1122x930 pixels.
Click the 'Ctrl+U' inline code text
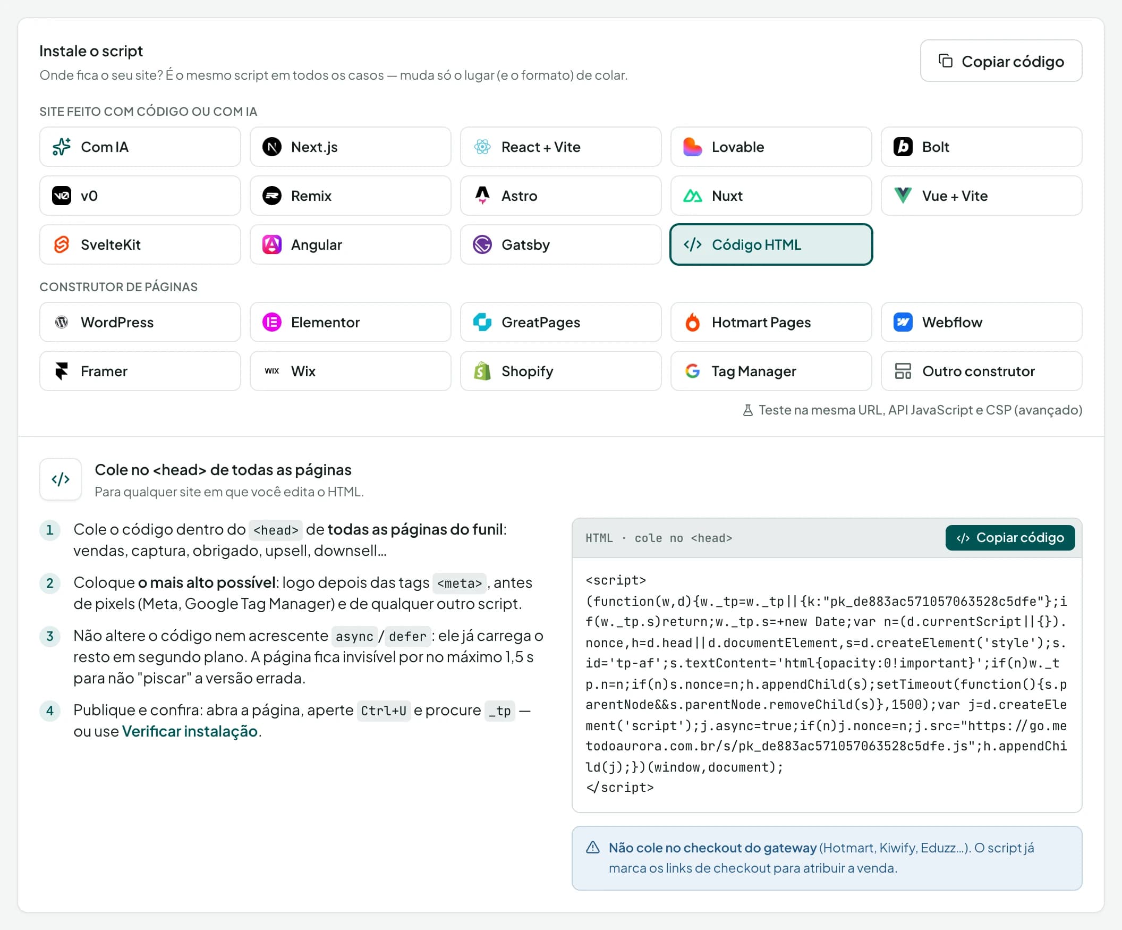coord(384,711)
